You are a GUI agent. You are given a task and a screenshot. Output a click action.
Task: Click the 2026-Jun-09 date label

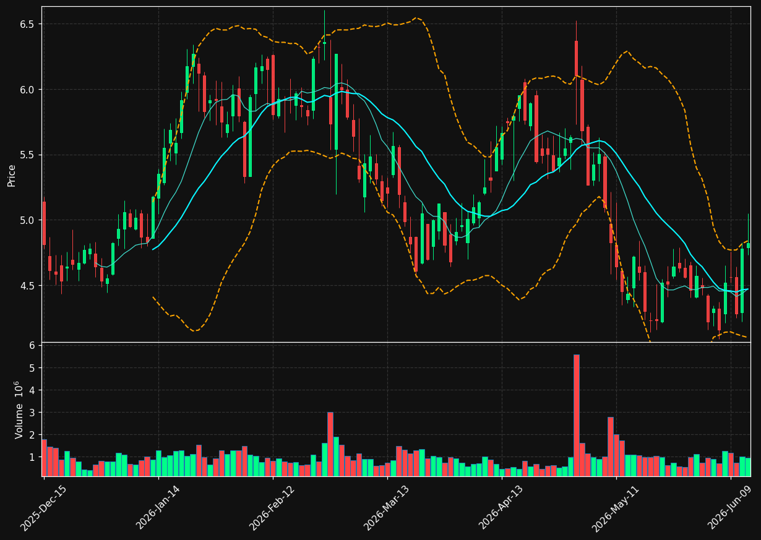731,508
